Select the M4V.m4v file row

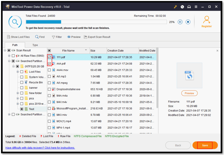click(x=102, y=102)
